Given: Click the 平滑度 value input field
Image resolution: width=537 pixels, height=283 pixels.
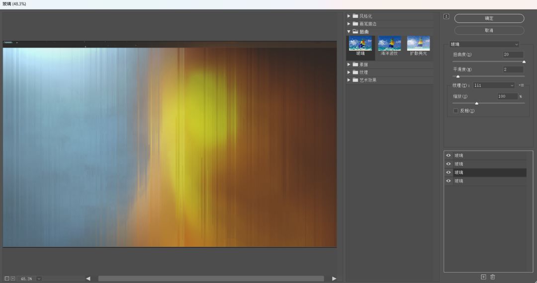Looking at the screenshot, I should pyautogui.click(x=513, y=70).
